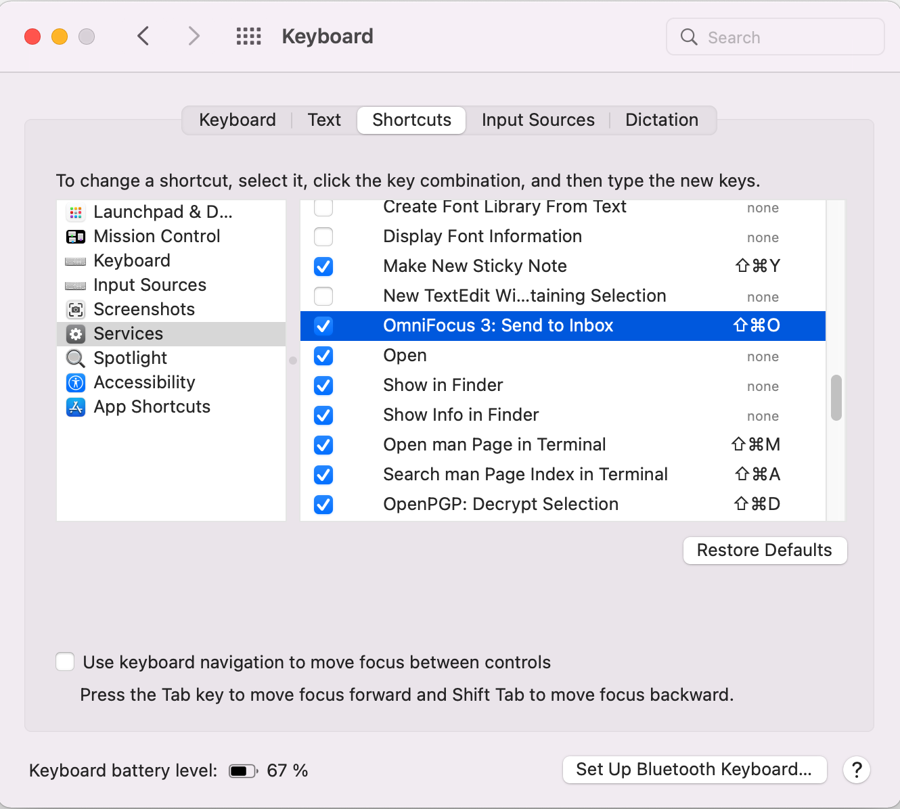Select the App Shortcuts category
Screen dimensions: 900x809
[x=171, y=407]
